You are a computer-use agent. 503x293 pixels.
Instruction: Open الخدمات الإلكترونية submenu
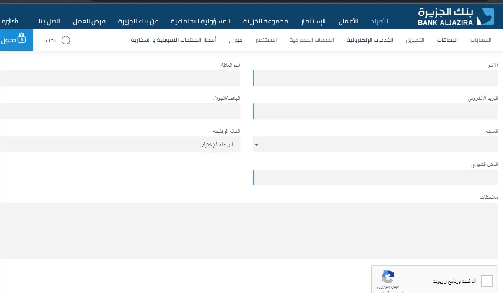(x=370, y=40)
